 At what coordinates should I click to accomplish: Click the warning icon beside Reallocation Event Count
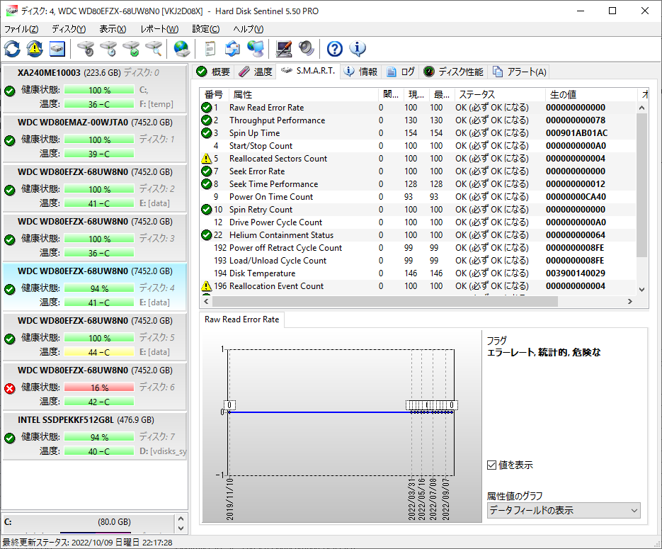coord(207,286)
